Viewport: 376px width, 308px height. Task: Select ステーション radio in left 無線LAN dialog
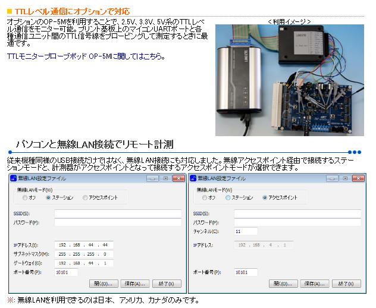point(48,198)
